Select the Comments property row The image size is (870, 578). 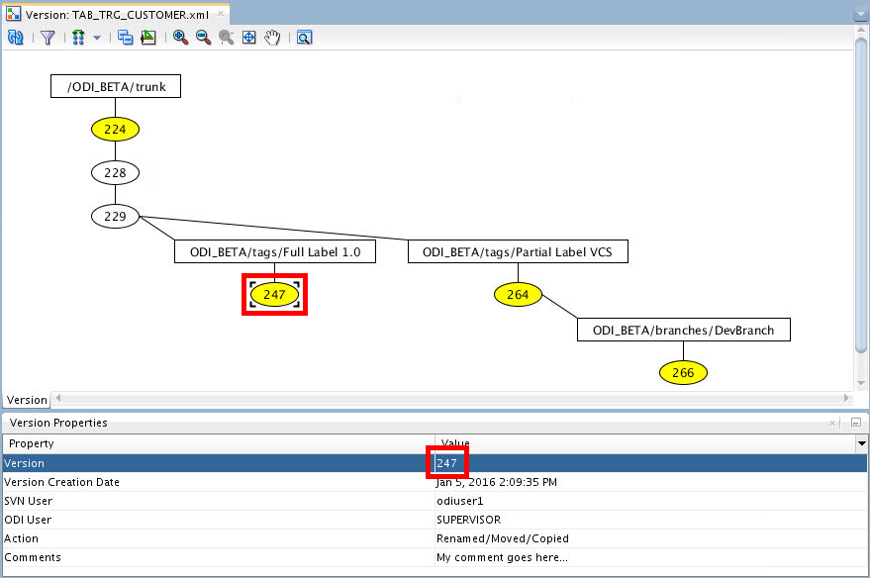click(435, 557)
